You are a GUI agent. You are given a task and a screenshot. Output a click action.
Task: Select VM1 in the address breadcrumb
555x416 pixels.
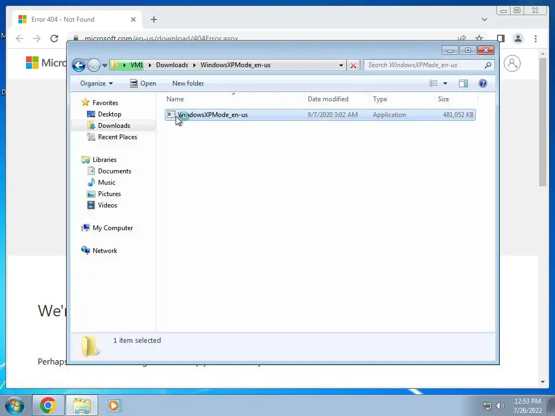pyautogui.click(x=137, y=65)
